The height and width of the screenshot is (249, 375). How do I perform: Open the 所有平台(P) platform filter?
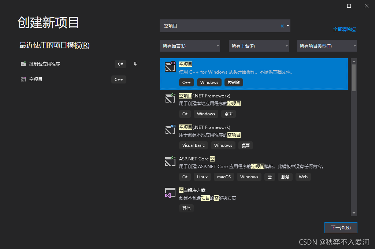coord(259,46)
